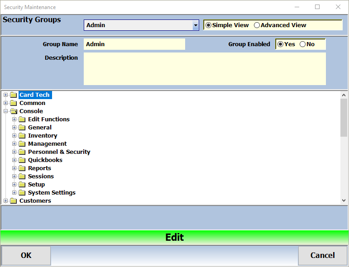349x267 pixels.
Task: Click the System Settings folder icon
Action: (x=22, y=193)
